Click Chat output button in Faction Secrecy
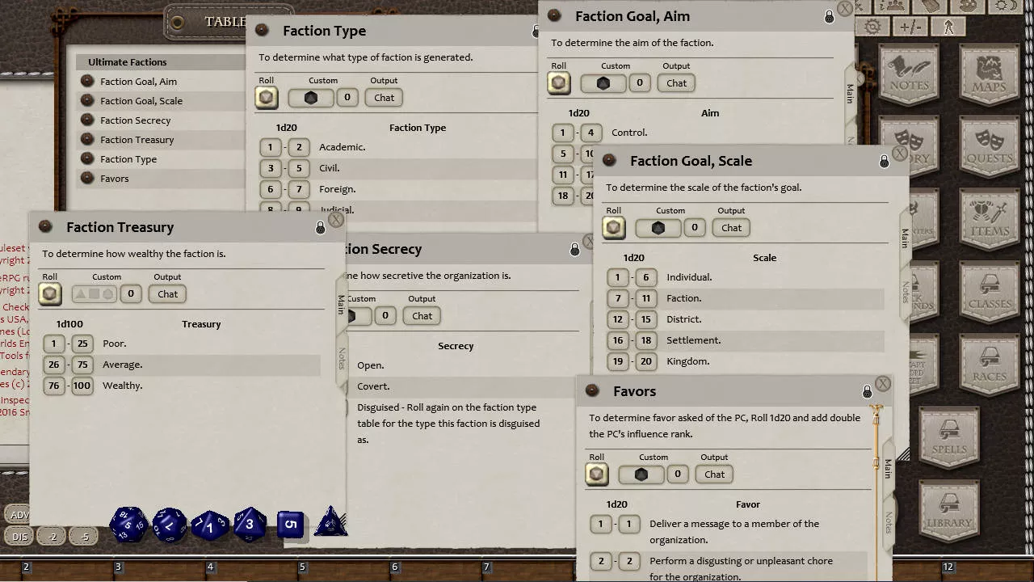 (422, 316)
